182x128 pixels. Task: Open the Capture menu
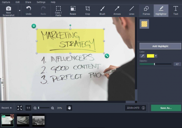point(6,2)
